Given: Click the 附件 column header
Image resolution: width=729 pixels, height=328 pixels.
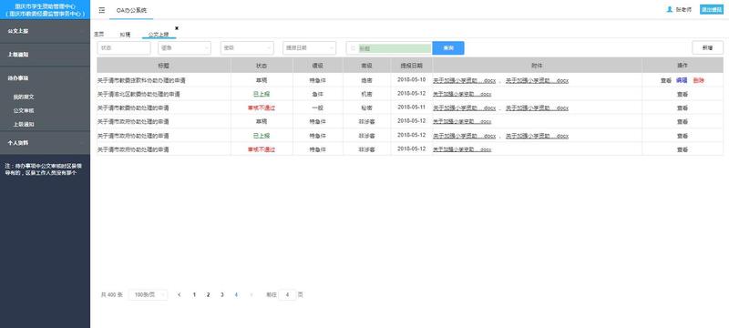Looking at the screenshot, I should (x=537, y=66).
